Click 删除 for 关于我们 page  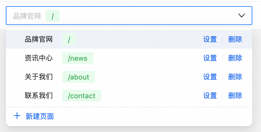[235, 77]
